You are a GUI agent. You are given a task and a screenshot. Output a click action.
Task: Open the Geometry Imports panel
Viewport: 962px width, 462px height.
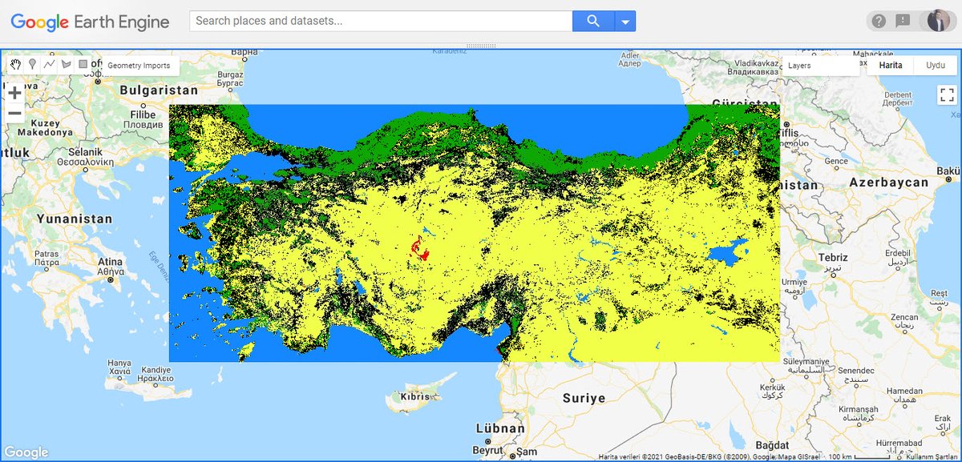(x=139, y=66)
